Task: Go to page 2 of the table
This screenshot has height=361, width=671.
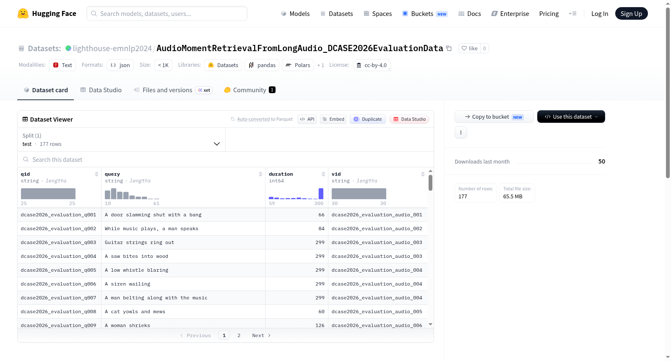Action: tap(239, 335)
